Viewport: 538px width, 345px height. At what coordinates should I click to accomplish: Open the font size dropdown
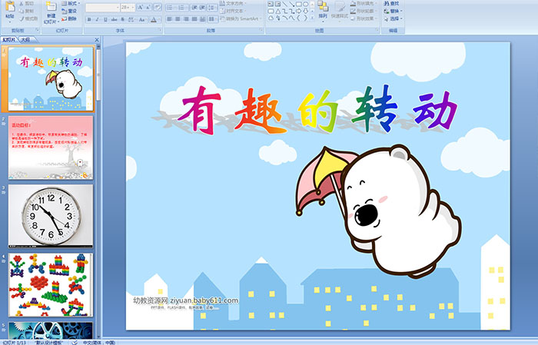[131, 7]
